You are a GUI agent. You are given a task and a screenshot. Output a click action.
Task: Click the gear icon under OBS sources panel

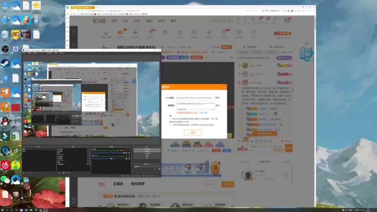click(64, 172)
